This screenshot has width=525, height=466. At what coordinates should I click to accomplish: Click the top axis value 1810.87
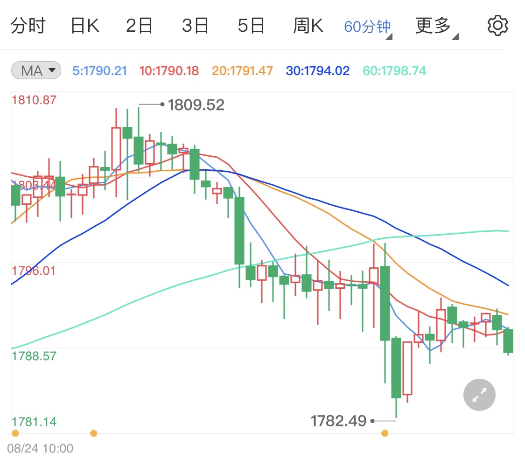point(34,100)
